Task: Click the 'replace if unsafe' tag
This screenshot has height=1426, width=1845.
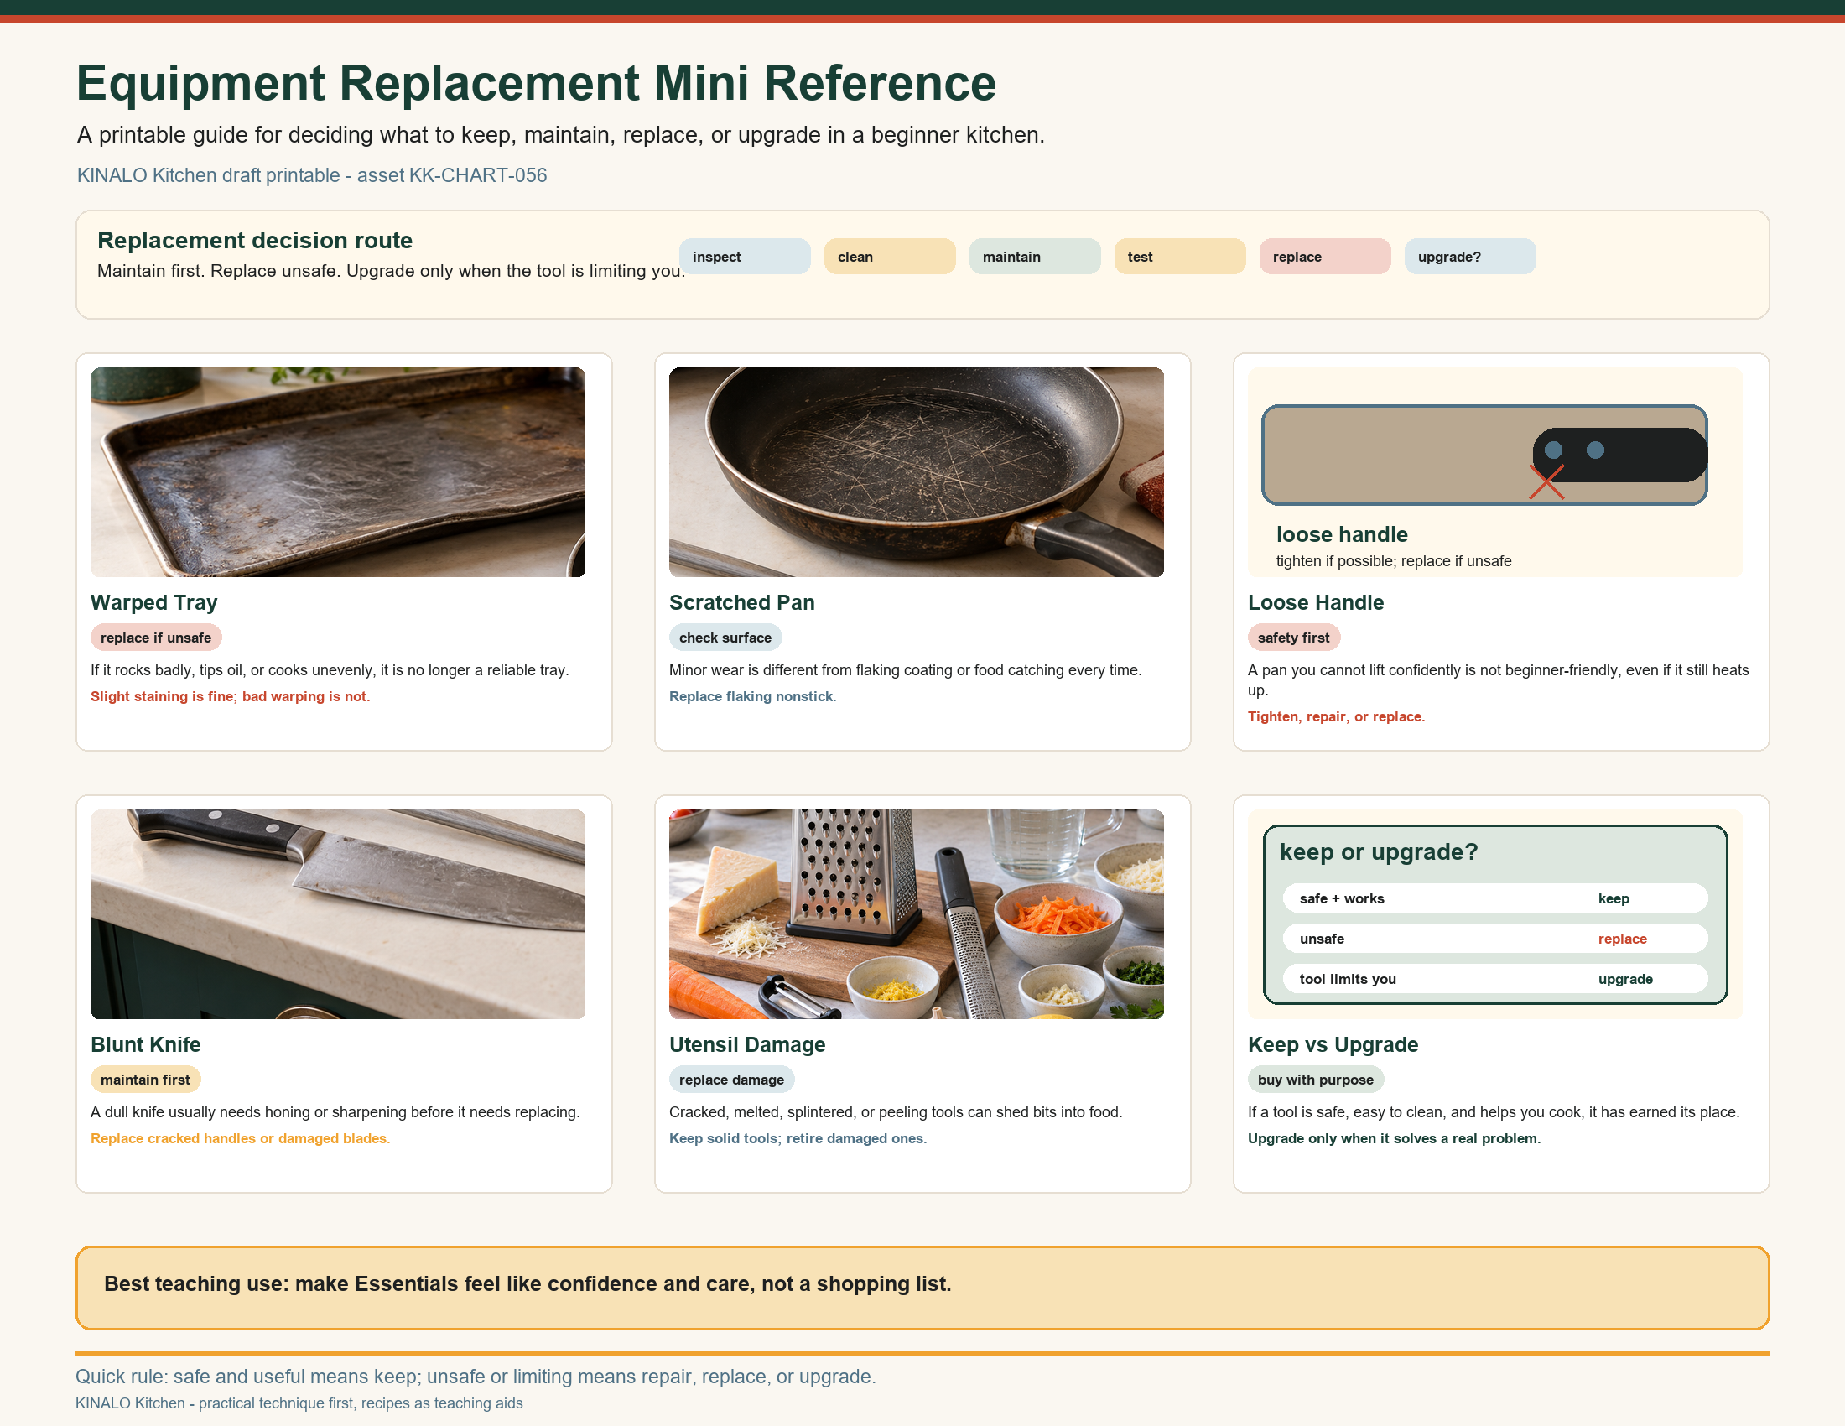Action: point(156,638)
